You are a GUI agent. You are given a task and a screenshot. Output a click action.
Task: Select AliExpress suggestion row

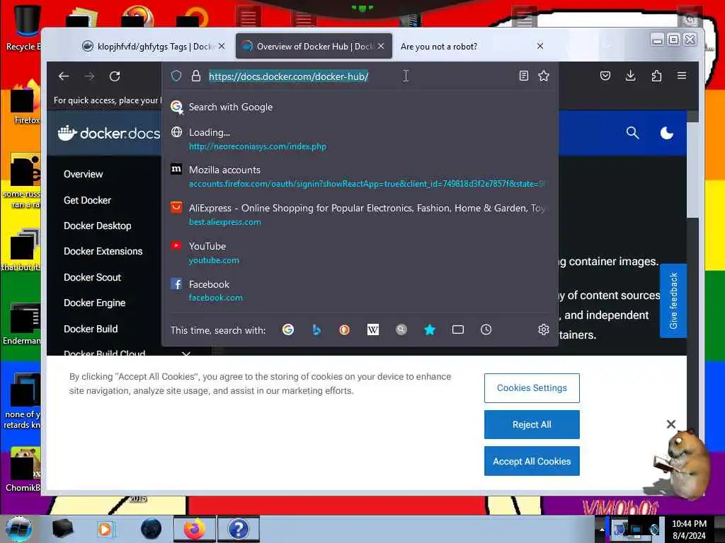click(x=359, y=215)
